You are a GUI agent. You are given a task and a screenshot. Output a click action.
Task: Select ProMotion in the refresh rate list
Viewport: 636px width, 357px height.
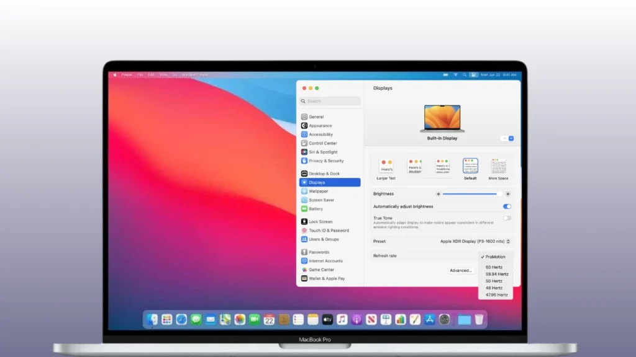point(495,257)
